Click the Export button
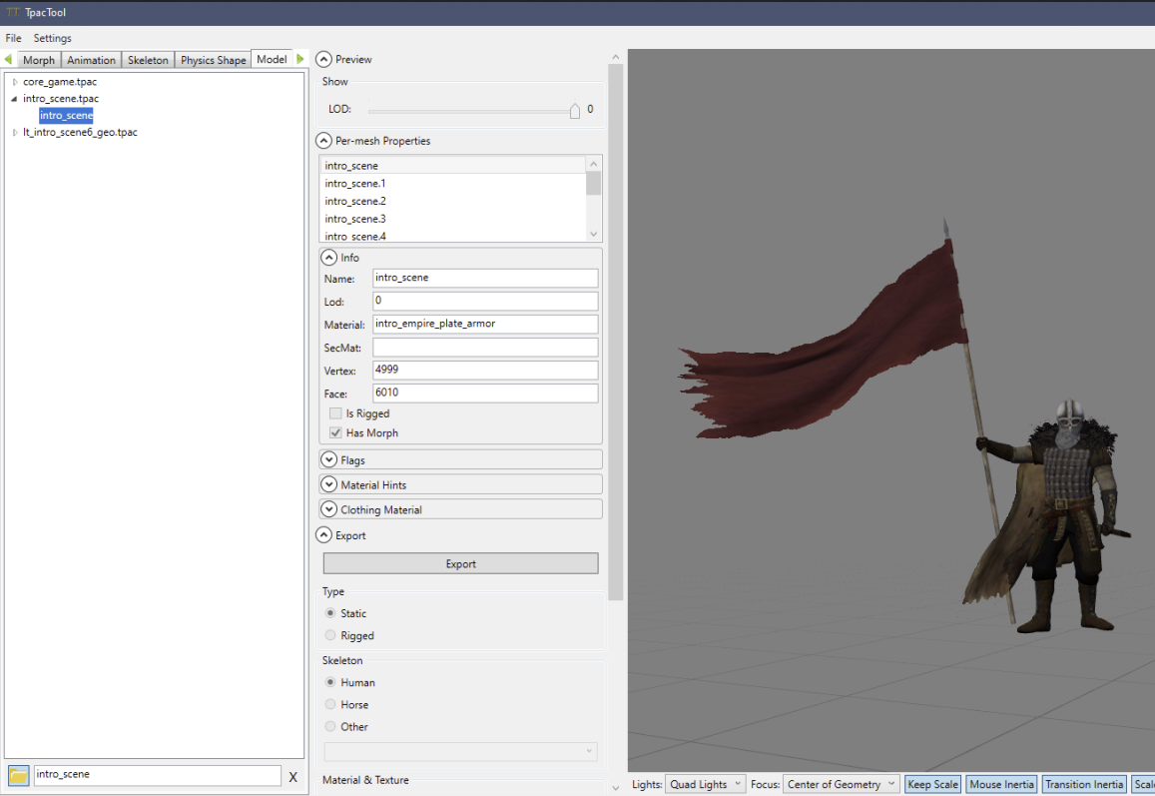 (460, 564)
